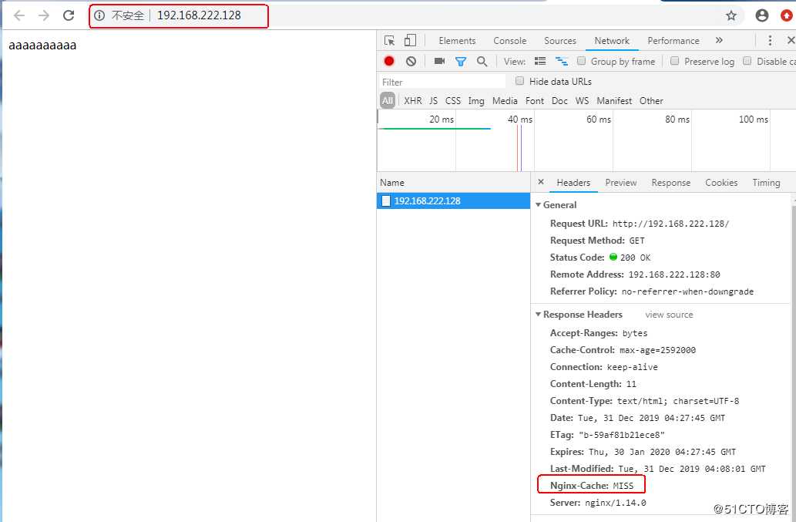Open the Sources tab
This screenshot has width=796, height=522.
560,41
